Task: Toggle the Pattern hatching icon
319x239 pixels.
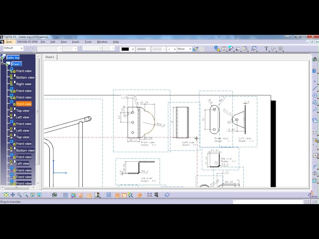Action: tap(202, 49)
